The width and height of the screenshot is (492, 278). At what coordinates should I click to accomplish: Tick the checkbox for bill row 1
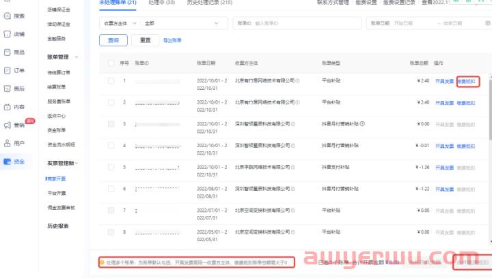click(111, 80)
